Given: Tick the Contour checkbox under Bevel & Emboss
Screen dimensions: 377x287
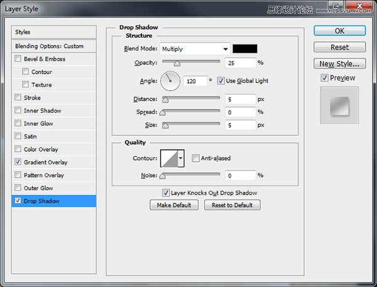Looking at the screenshot, I should pos(25,72).
